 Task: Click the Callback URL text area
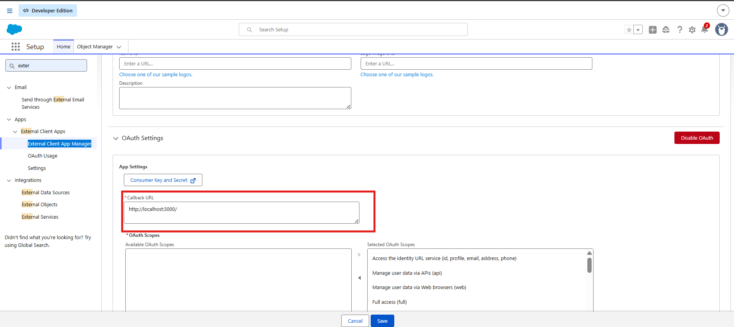(x=241, y=212)
